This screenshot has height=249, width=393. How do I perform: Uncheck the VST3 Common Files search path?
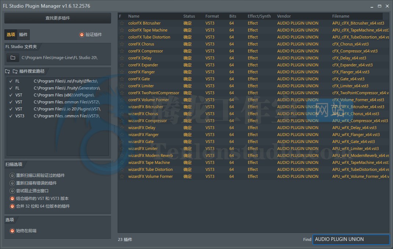click(11, 116)
